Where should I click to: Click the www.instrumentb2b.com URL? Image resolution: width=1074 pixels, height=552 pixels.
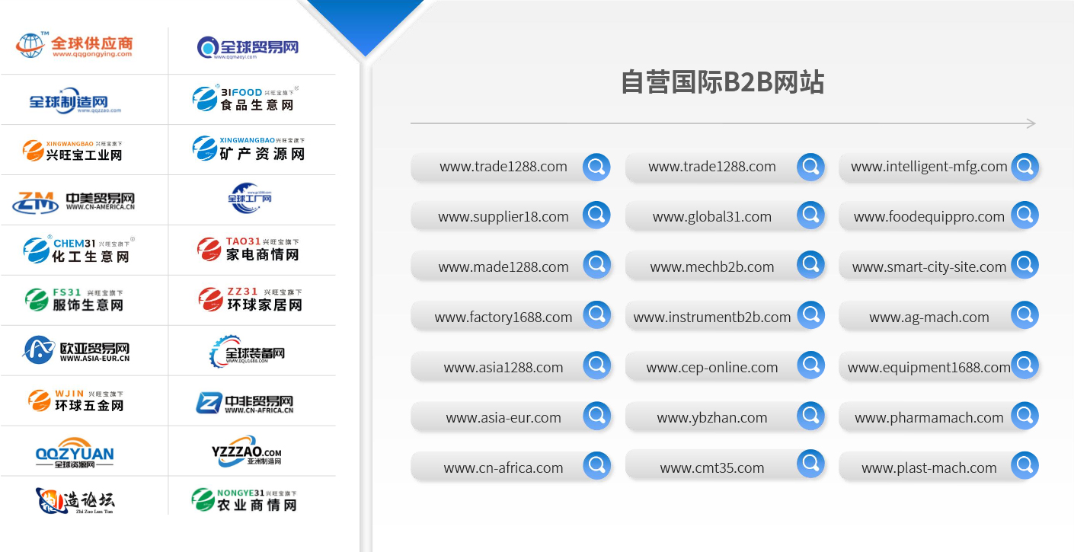point(712,317)
